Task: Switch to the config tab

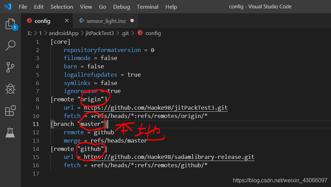Action: pos(47,20)
